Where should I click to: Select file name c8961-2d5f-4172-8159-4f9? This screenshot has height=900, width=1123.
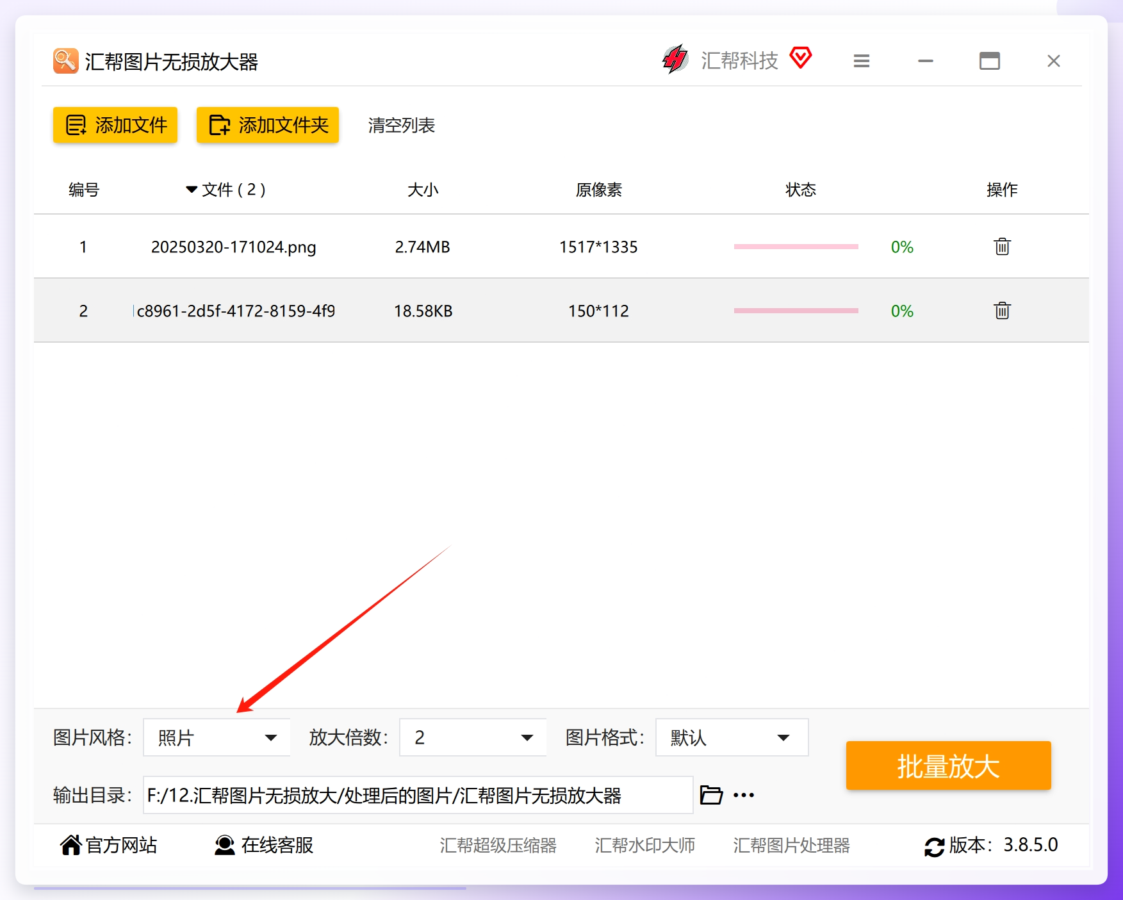click(x=236, y=311)
